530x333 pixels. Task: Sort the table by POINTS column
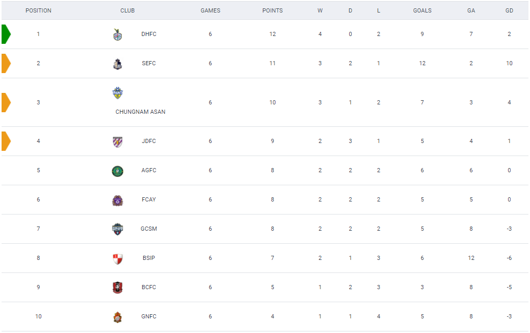272,10
